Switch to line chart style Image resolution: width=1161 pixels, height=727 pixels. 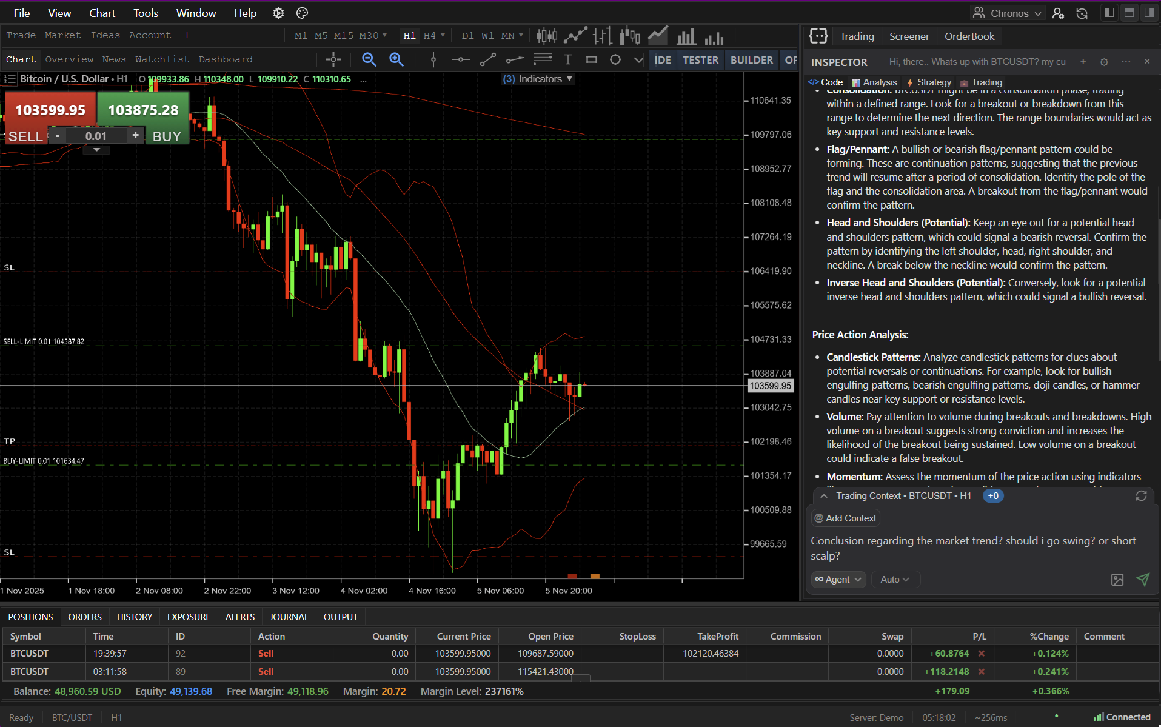coord(575,35)
